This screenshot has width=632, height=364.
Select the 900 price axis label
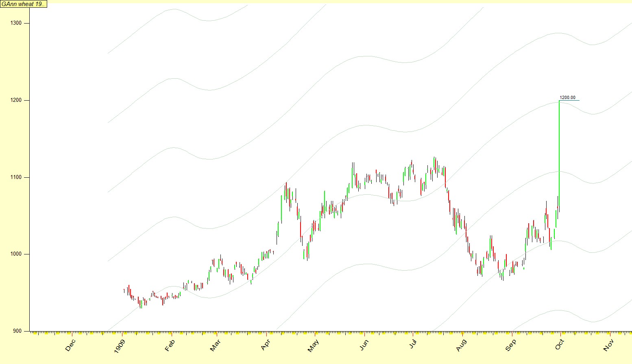(x=18, y=331)
